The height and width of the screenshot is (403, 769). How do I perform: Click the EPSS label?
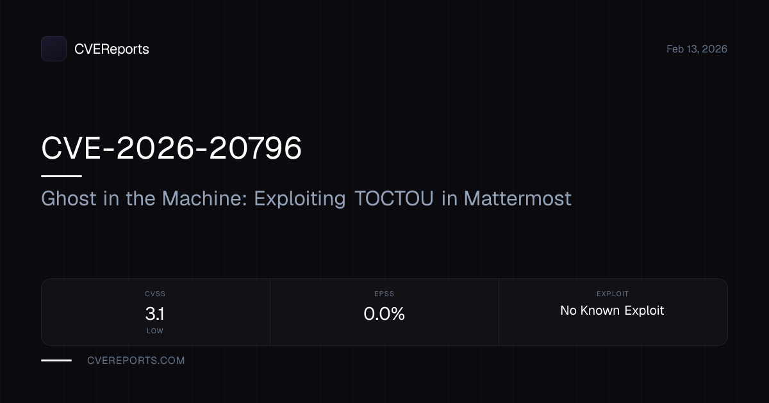pyautogui.click(x=384, y=294)
